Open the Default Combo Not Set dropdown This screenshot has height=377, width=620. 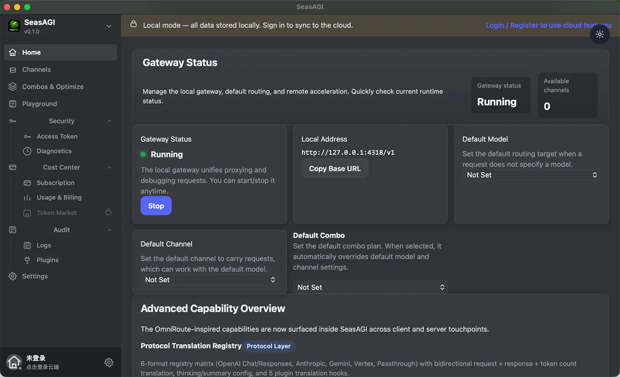pos(370,287)
